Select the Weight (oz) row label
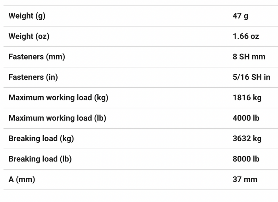 tap(29, 37)
